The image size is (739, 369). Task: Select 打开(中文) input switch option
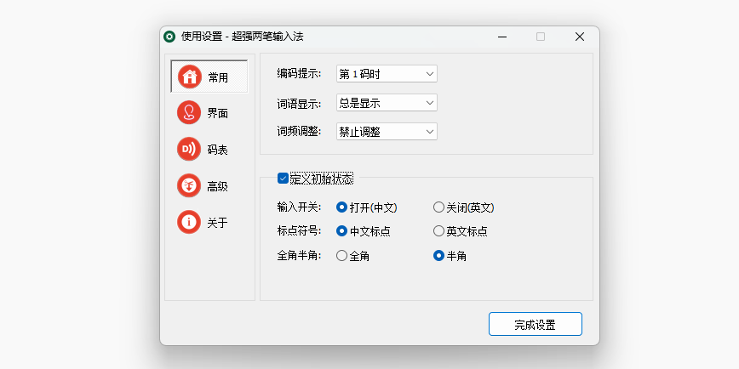tap(342, 207)
